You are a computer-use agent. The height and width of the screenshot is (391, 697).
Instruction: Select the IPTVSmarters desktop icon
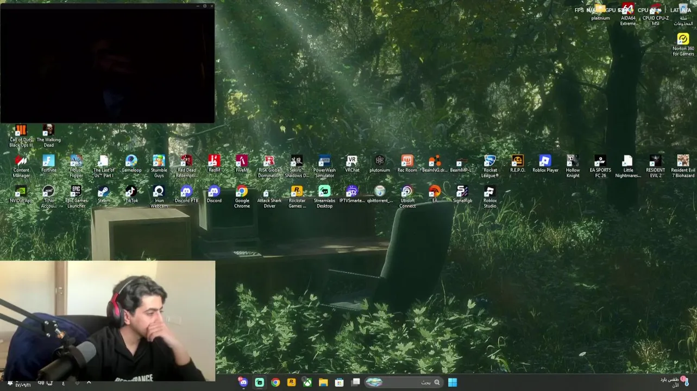click(352, 194)
